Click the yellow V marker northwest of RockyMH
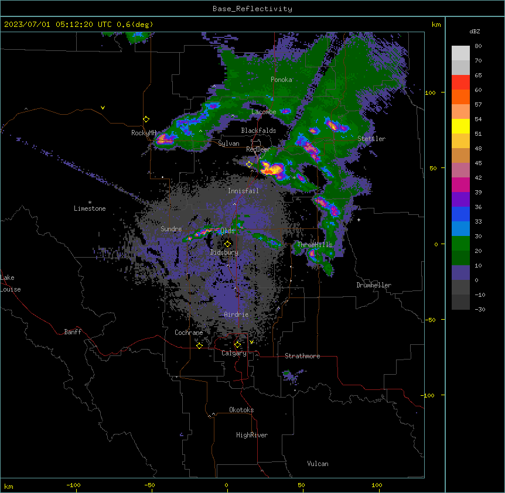Viewport: 505px width, 493px height. (x=103, y=108)
